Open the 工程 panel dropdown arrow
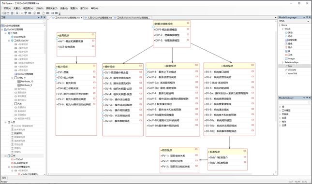Image resolution: width=312 pixels, height=184 pixels. coord(39,17)
